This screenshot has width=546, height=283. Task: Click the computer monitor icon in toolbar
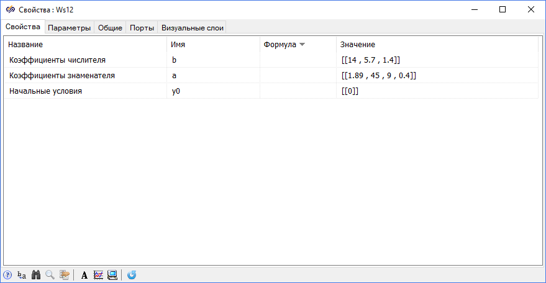coord(112,275)
